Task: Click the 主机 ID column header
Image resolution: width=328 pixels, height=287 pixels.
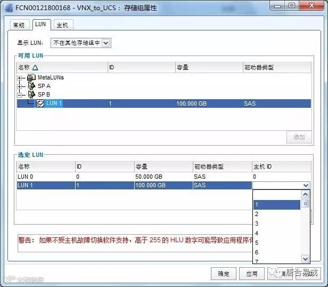Action: click(x=281, y=166)
